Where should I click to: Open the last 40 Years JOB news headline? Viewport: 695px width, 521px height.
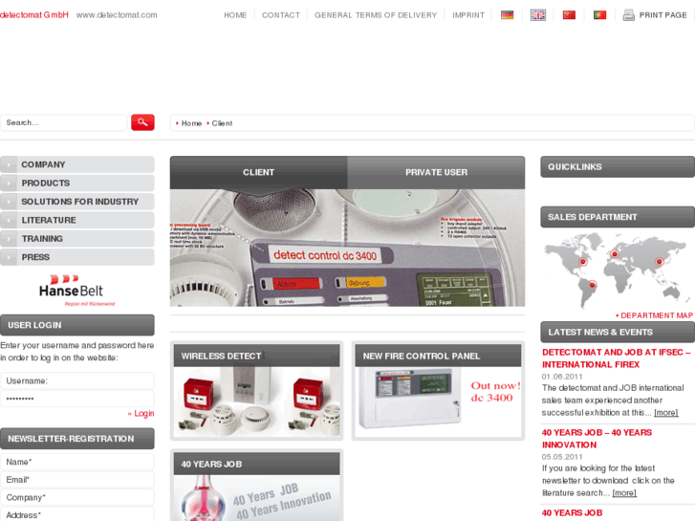(572, 512)
